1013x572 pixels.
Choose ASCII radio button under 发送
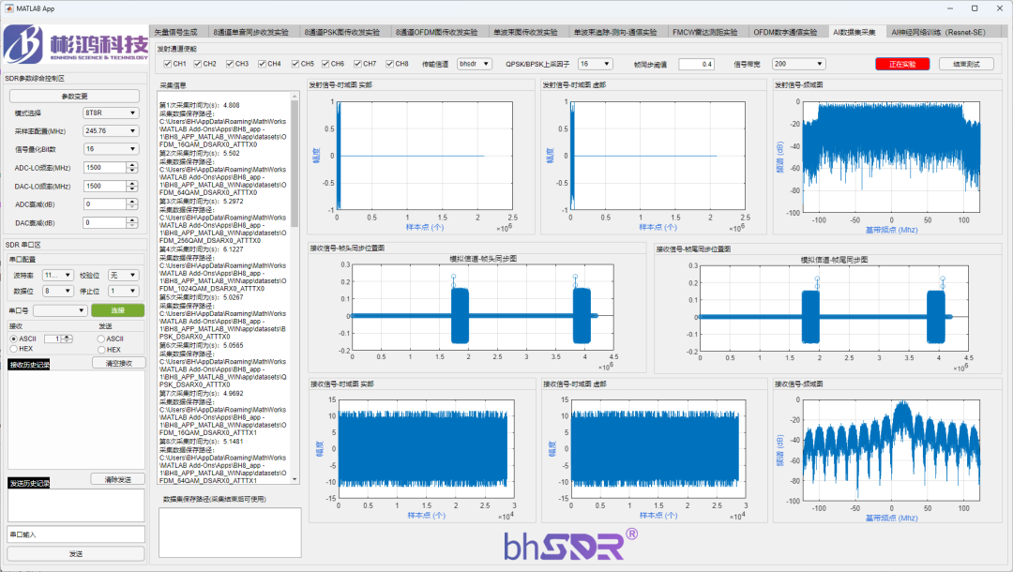pyautogui.click(x=101, y=339)
